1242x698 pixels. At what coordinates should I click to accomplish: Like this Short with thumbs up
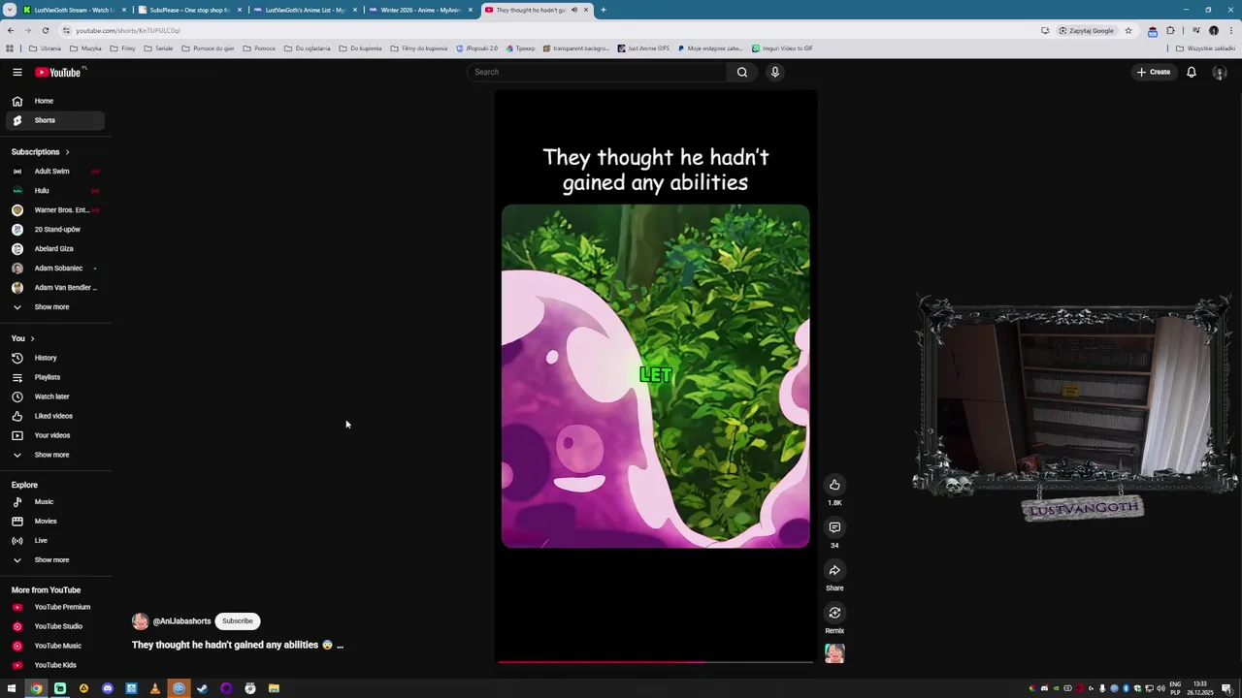[x=834, y=485]
